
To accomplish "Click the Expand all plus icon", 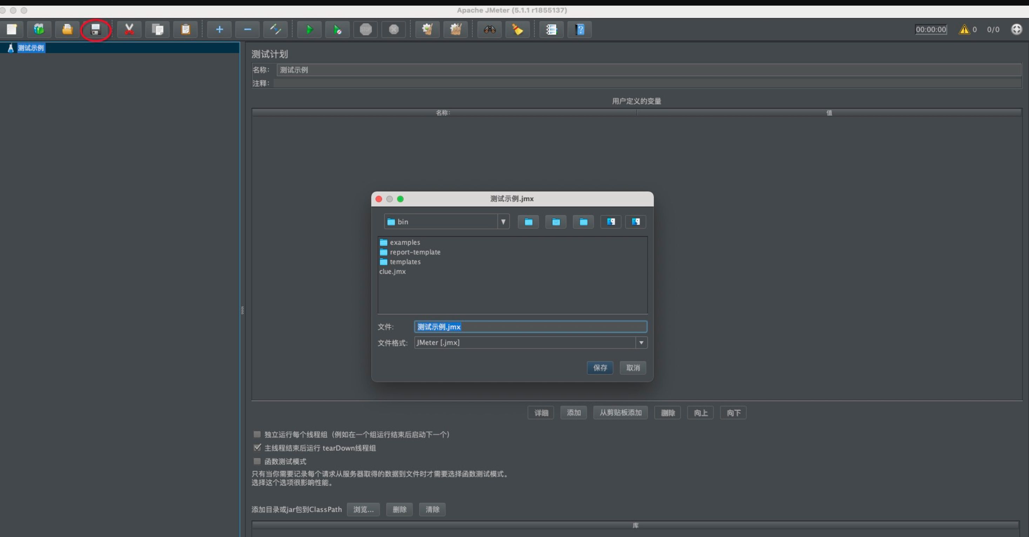I will (x=219, y=29).
